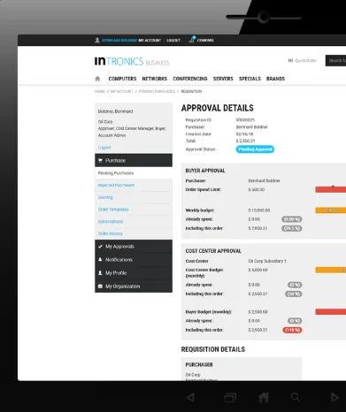Click the checkmark icon beside My Approvals

click(100, 247)
